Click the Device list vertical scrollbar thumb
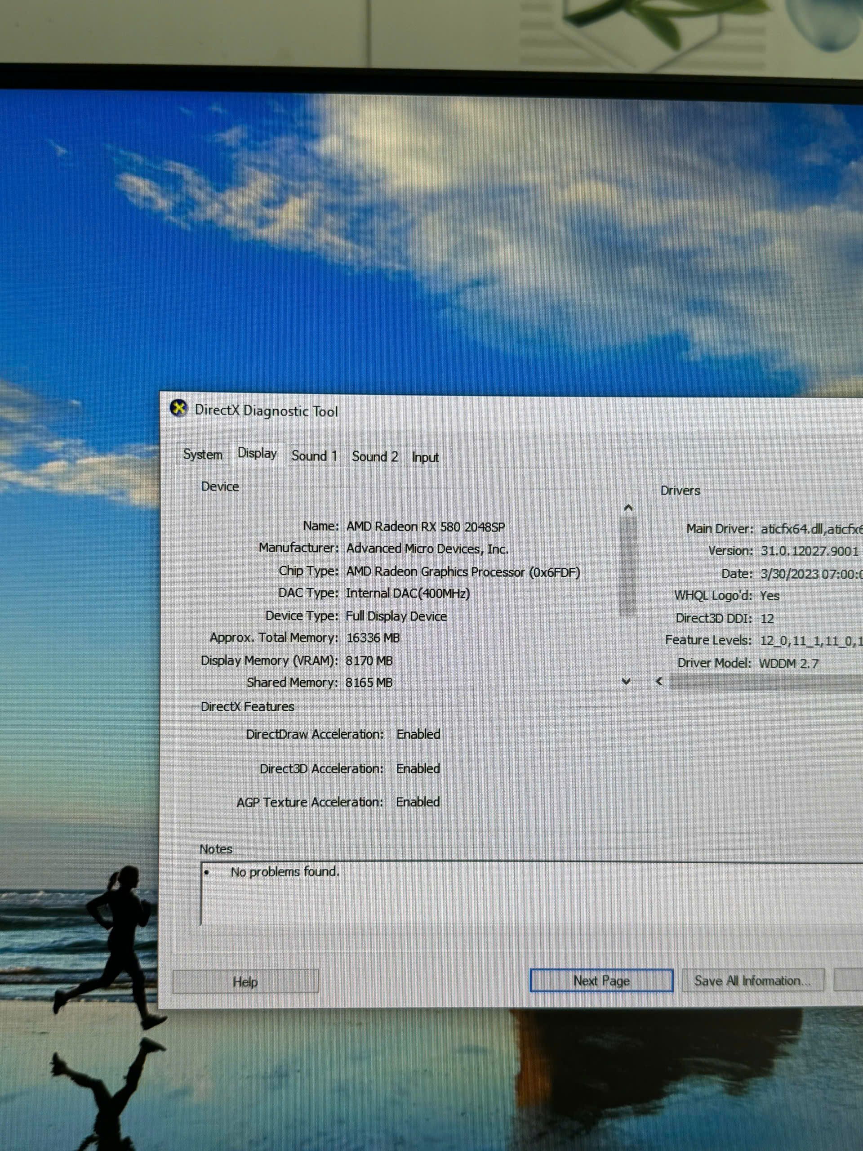 pyautogui.click(x=627, y=566)
